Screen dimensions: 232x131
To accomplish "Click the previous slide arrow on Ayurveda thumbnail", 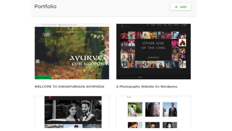I will (38, 61).
